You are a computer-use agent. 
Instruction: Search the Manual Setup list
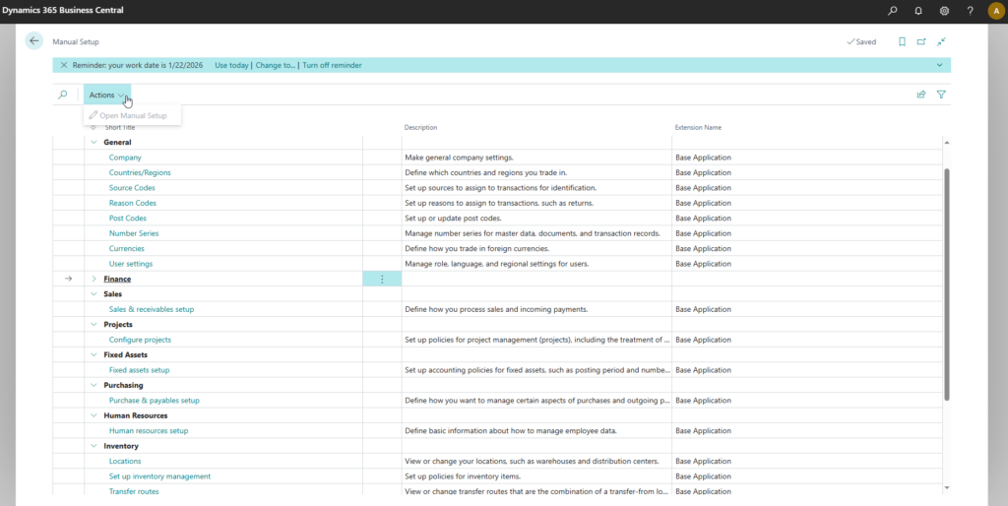tap(62, 95)
